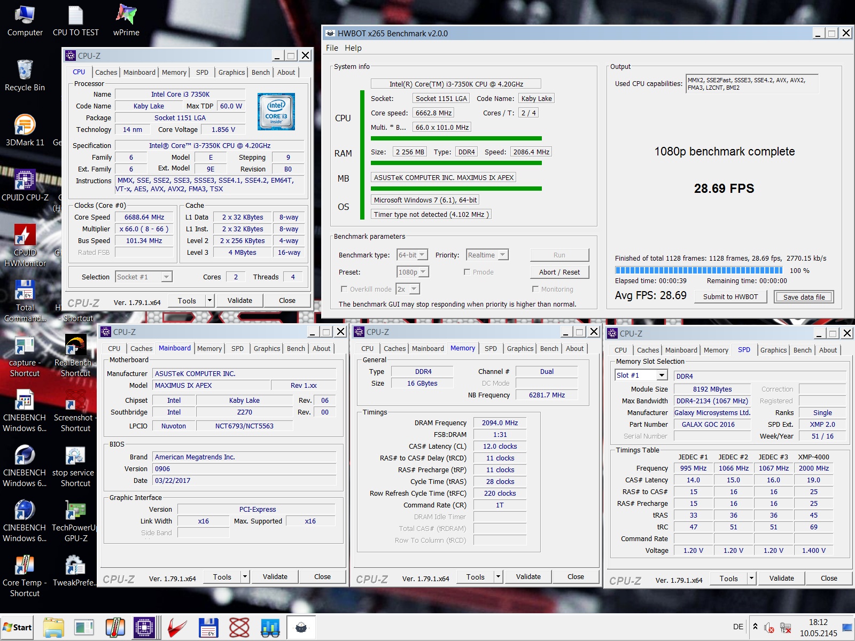This screenshot has height=641, width=855.
Task: Open SPD tab in Memory CPU-Z window
Action: tap(491, 348)
